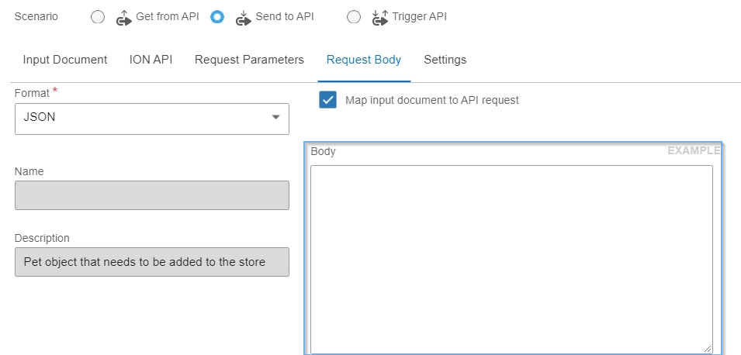The image size is (741, 355).
Task: Select the Get from API radio button
Action: [x=98, y=17]
